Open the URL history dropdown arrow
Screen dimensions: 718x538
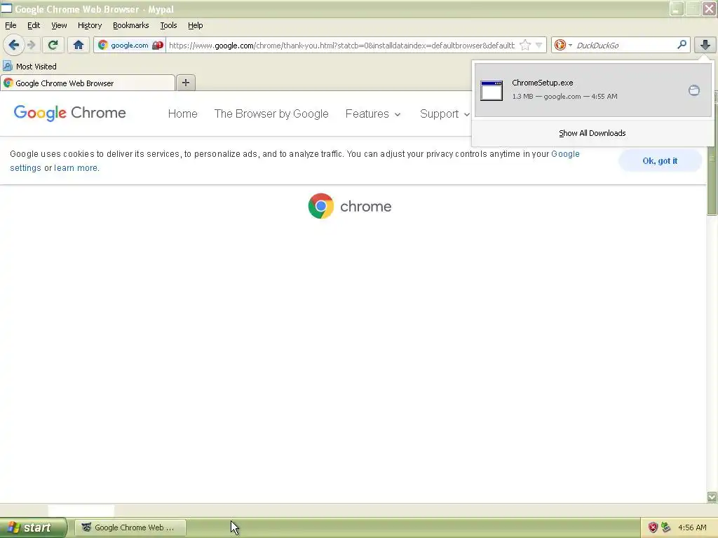539,45
